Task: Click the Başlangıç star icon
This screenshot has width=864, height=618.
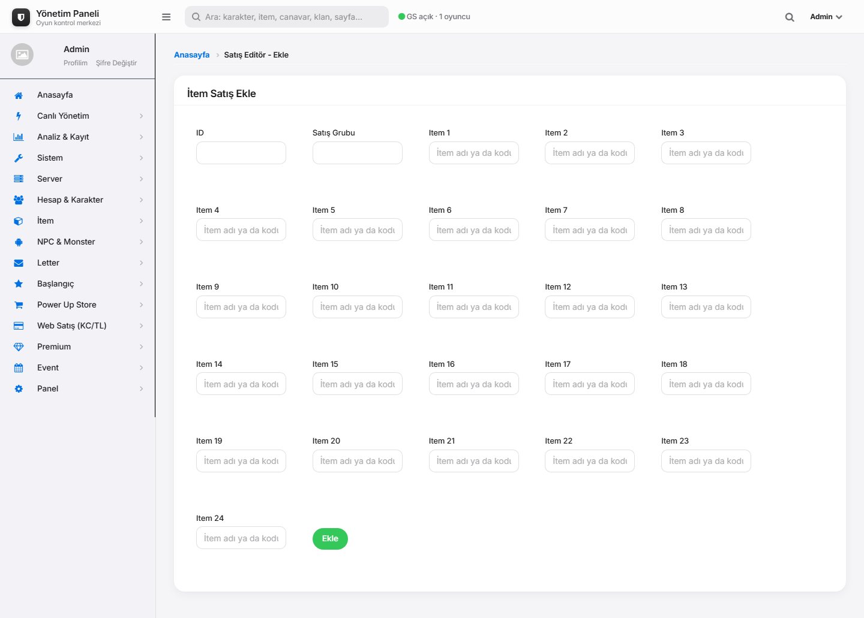Action: pos(19,284)
